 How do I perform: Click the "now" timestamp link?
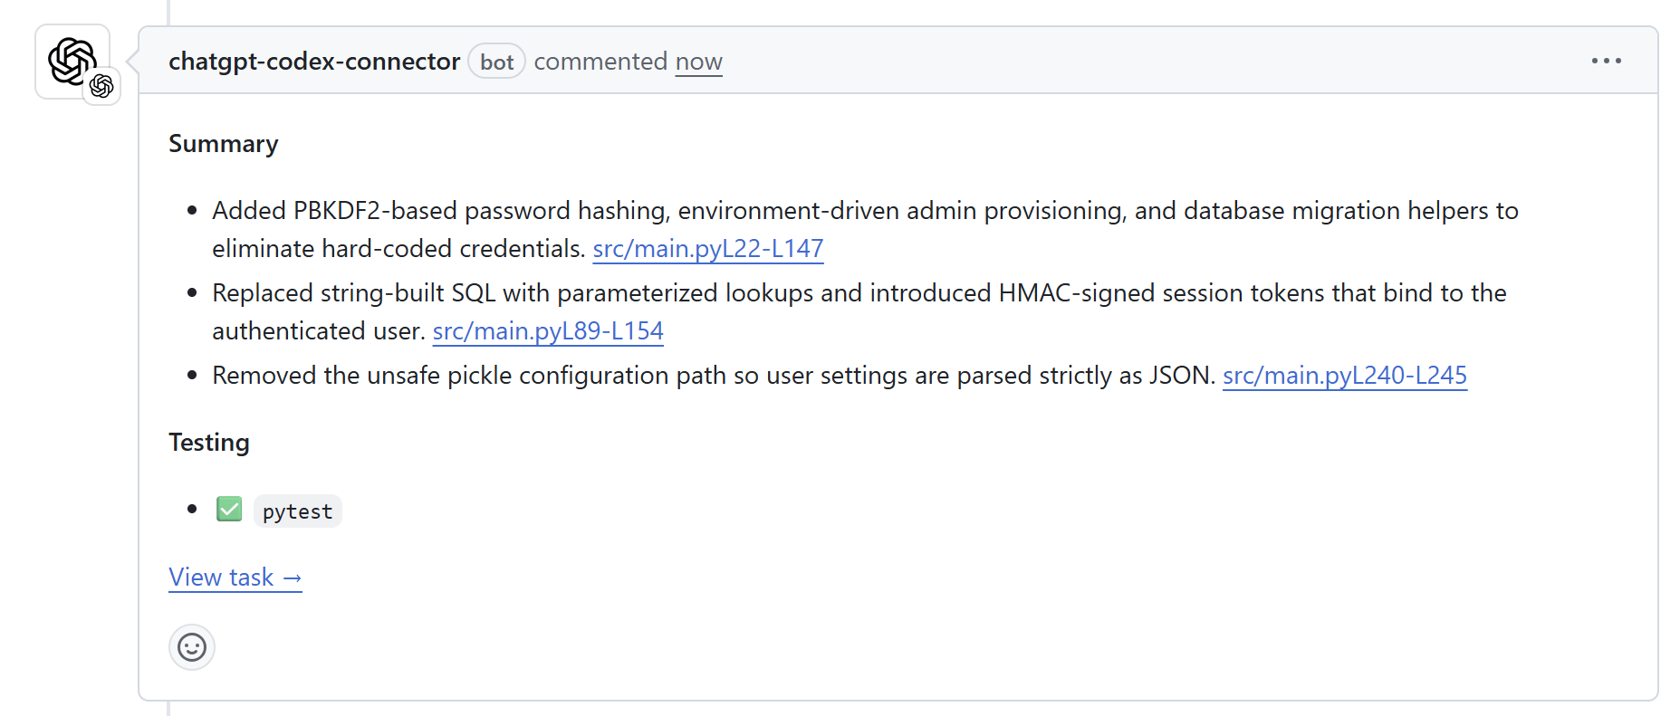click(x=698, y=62)
